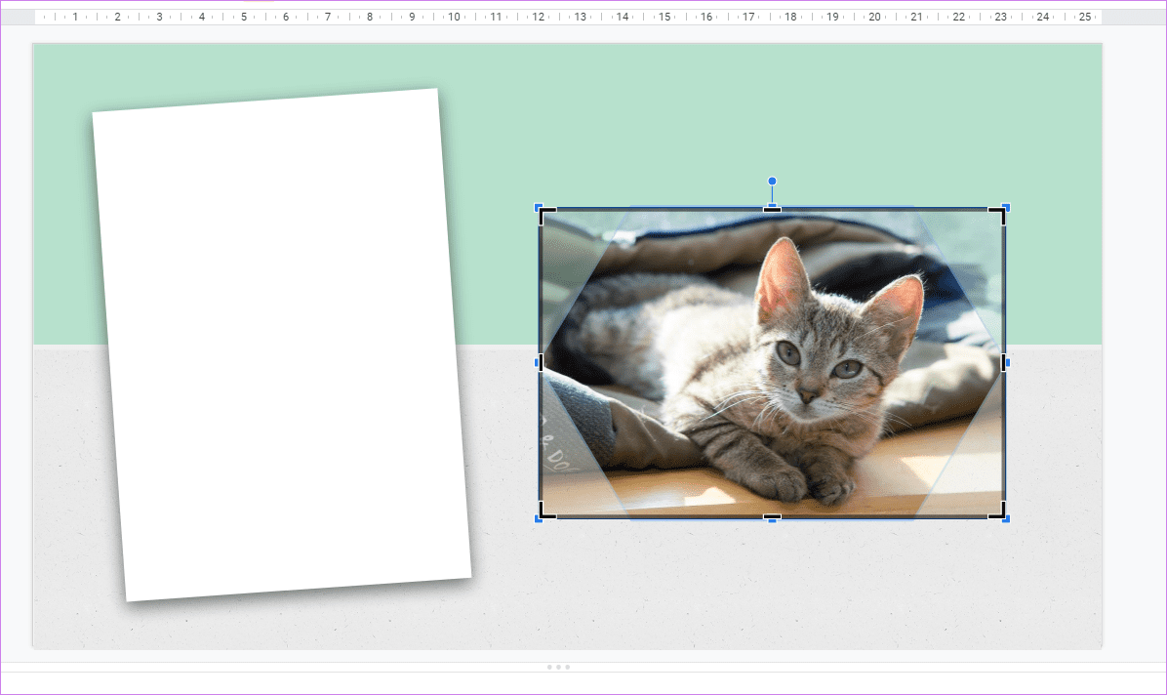Click the right-middle crop handle of cat image
Viewport: 1167px width, 695px height.
coord(1004,363)
